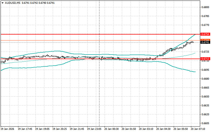
Task: Click the 19 Jan 2026 date label
Action: [7, 129]
